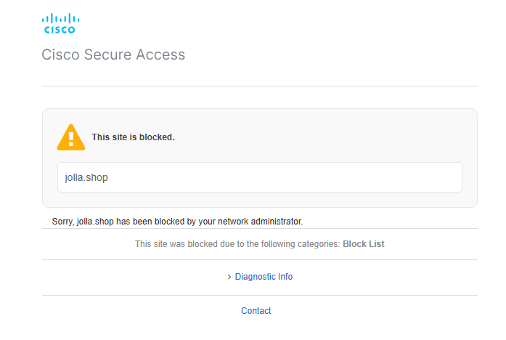The width and height of the screenshot is (506, 340).
Task: Click the word "Access" in the page title
Action: point(160,54)
